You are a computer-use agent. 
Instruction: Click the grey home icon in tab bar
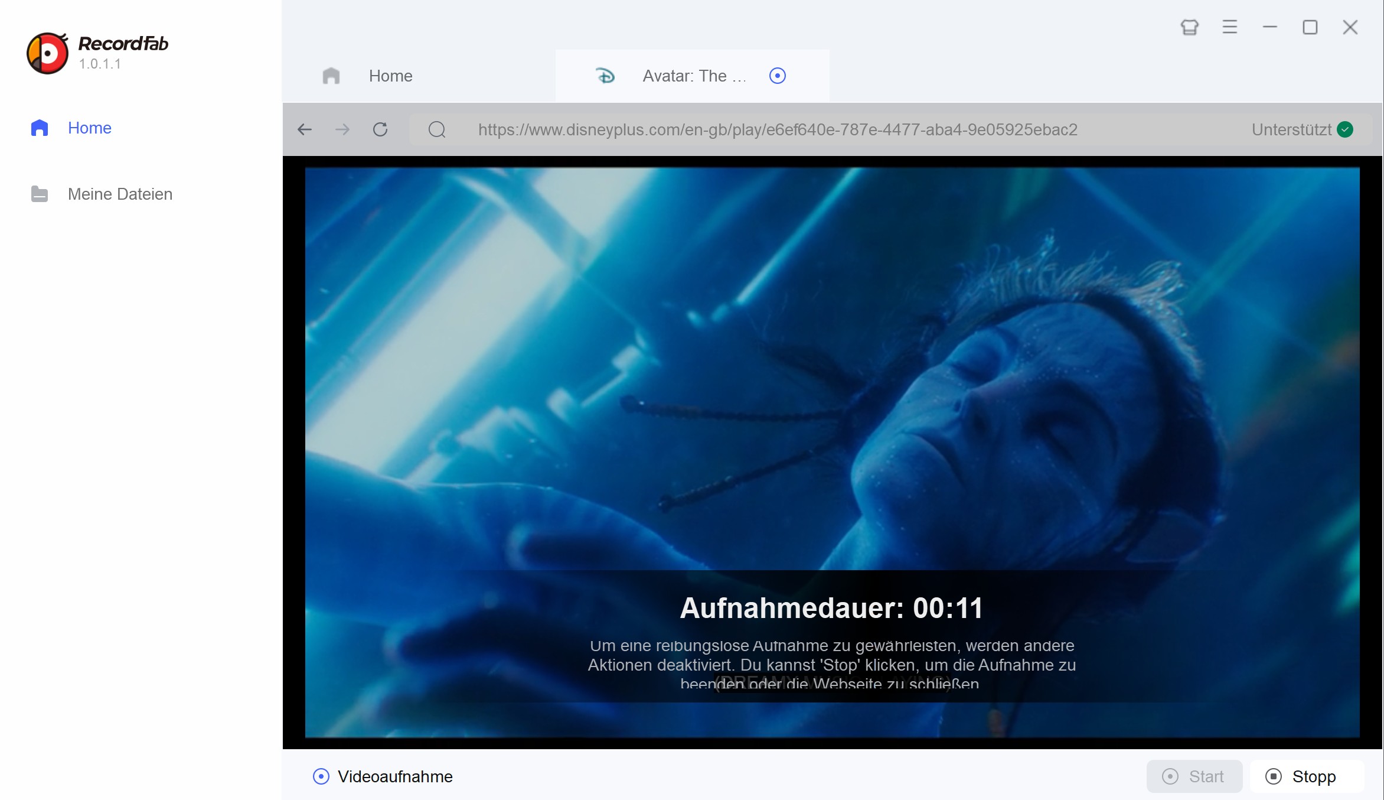tap(331, 76)
